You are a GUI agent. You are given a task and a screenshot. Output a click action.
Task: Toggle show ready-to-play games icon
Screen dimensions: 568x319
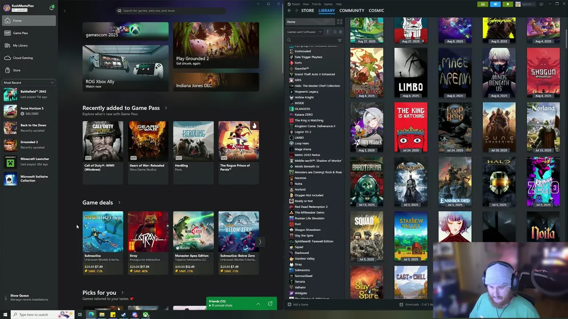(x=340, y=32)
